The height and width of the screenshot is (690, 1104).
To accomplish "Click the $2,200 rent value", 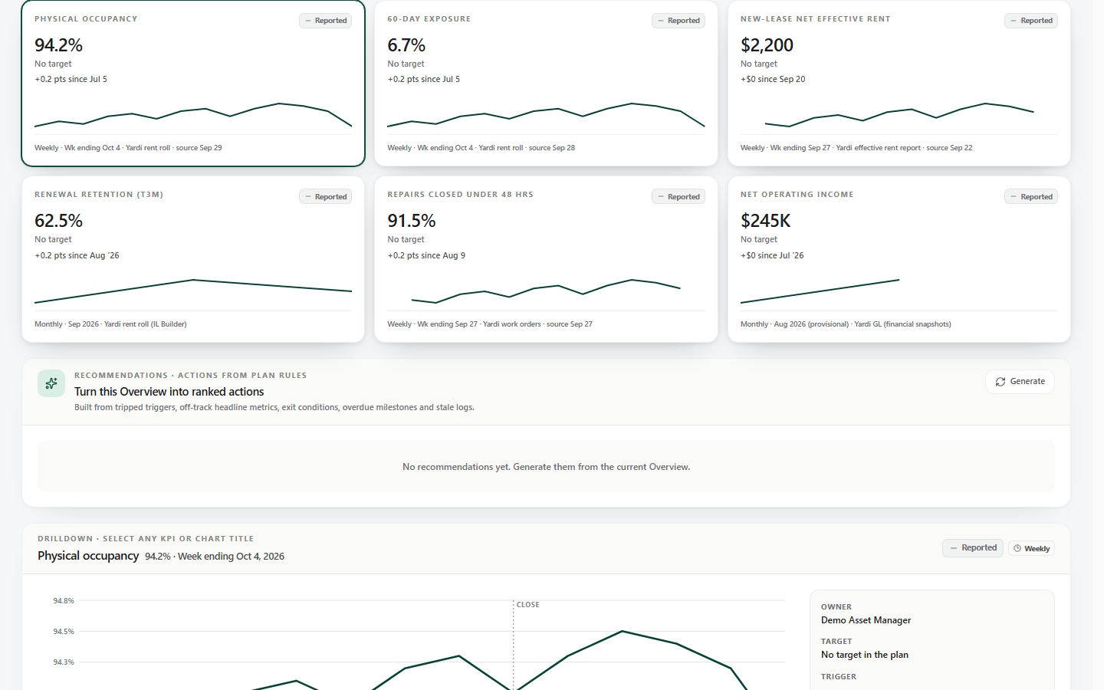I will click(x=767, y=45).
